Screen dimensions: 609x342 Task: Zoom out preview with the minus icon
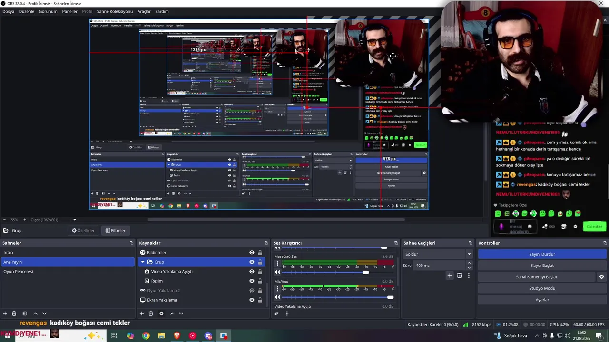tap(4, 220)
